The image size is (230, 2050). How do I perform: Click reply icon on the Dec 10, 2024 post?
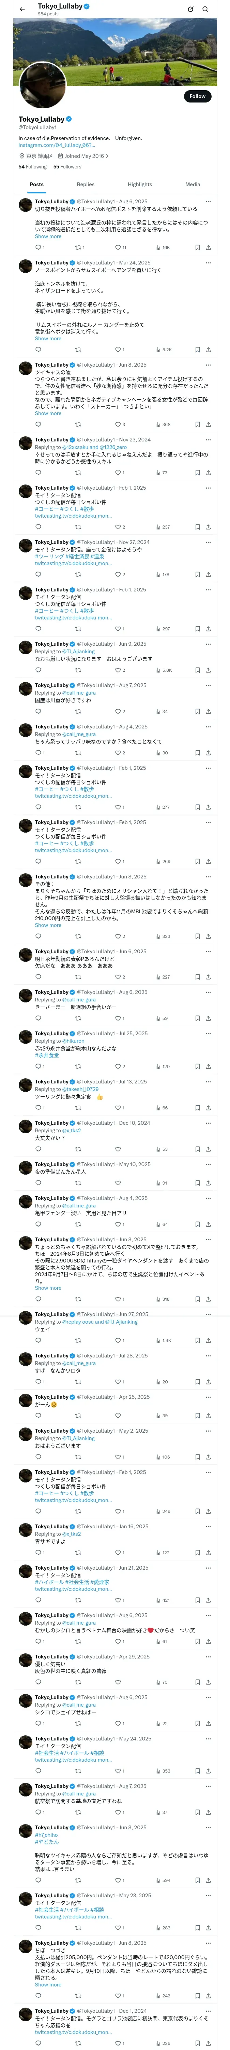point(38,1149)
